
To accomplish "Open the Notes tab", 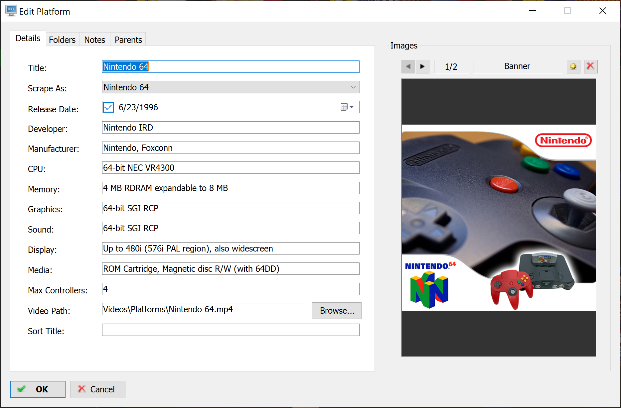I will [94, 40].
